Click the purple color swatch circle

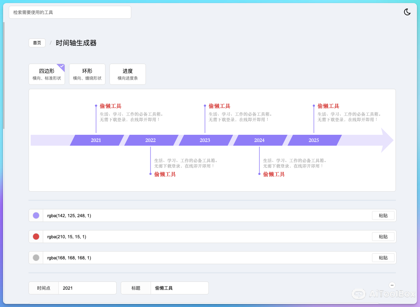point(36,215)
